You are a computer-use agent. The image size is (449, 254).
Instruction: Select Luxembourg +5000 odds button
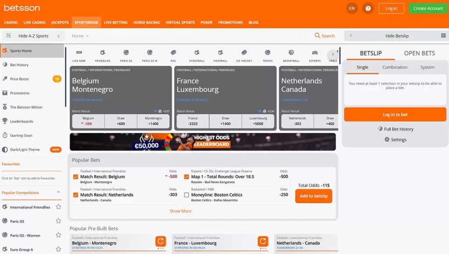pos(258,121)
